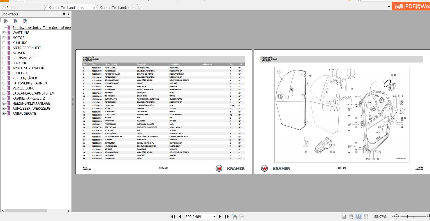This screenshot has height=221, width=430.
Task: Open the tab list arrow at top right
Action: 389,6
